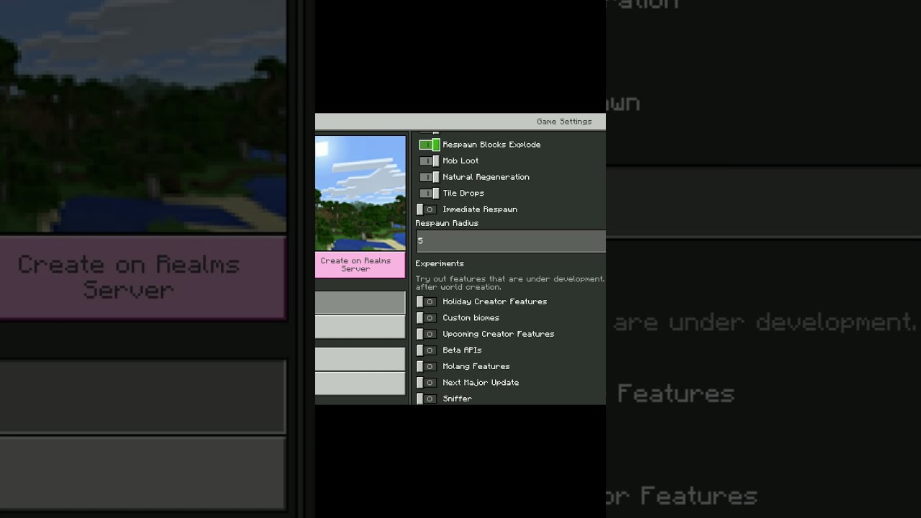Image resolution: width=921 pixels, height=518 pixels.
Task: Enable the Upcoming Creator Features toggle
Action: (x=427, y=334)
